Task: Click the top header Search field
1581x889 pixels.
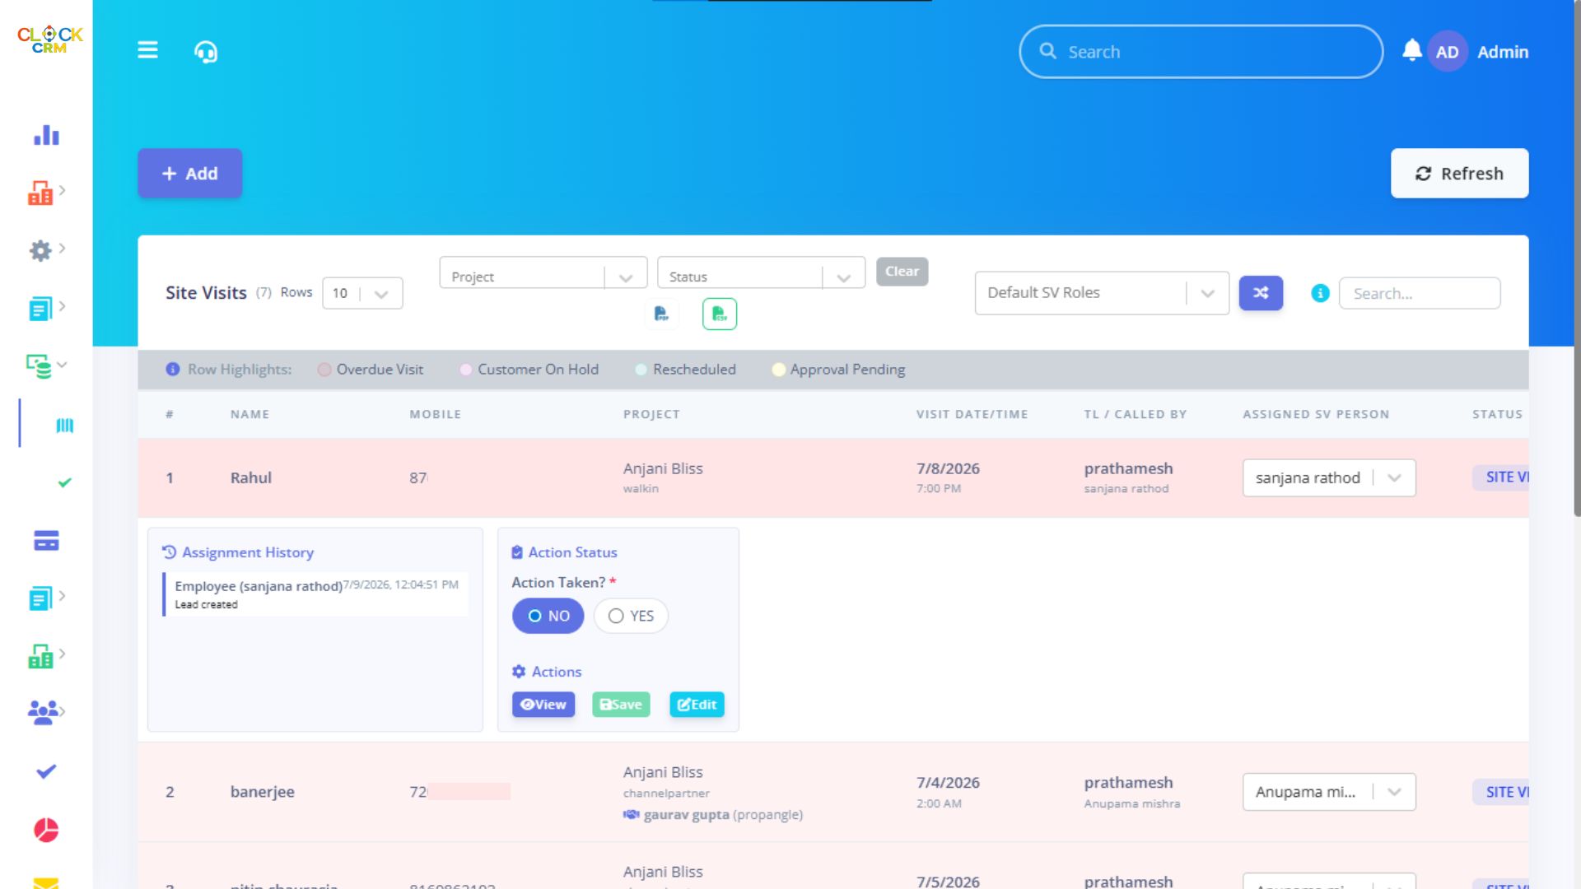Action: pyautogui.click(x=1201, y=52)
